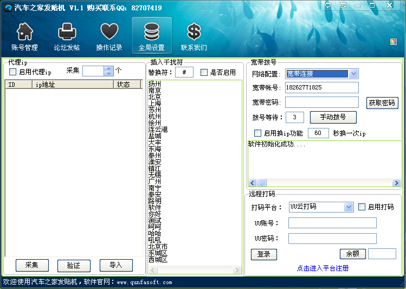Enable the 启用代理ip checkbox
The width and height of the screenshot is (406, 289).
(13, 72)
